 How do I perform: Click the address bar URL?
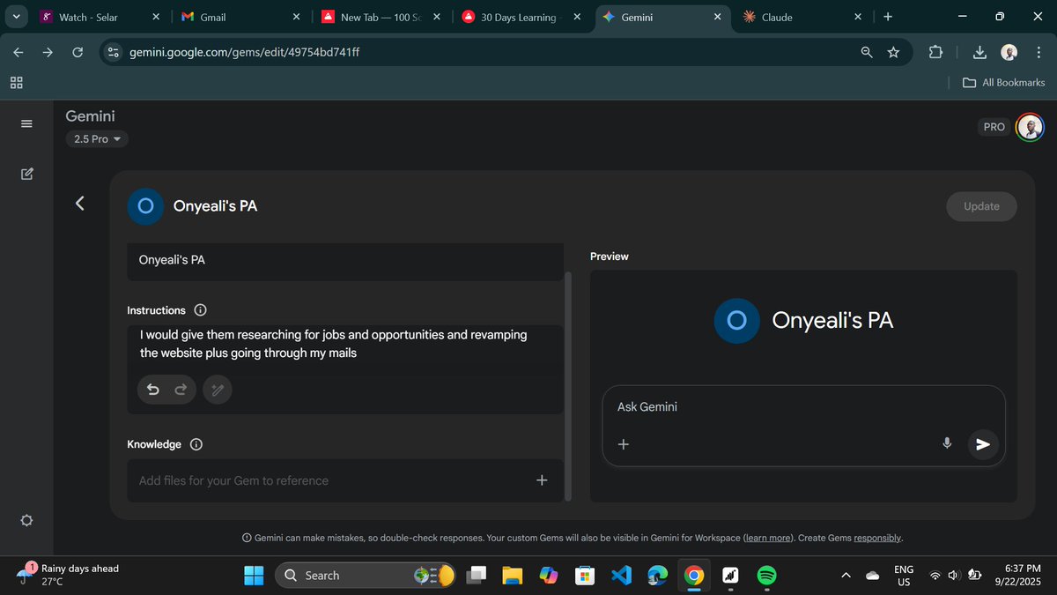(x=245, y=52)
